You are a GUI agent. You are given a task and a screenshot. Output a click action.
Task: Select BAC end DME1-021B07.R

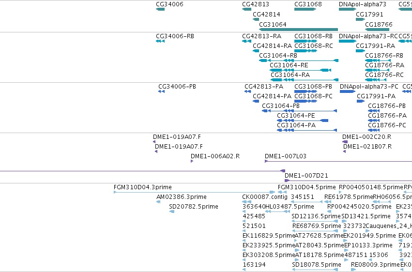click(367, 147)
